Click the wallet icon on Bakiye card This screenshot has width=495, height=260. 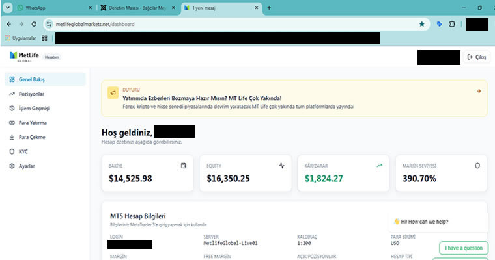point(184,166)
